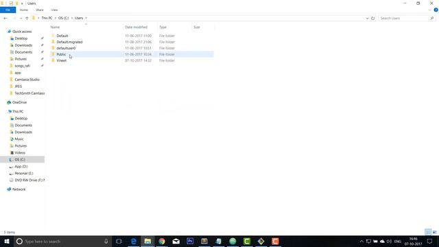Screen dimensions: 439x247
Task: Open the Action Center notifications icon
Action: click(429, 242)
